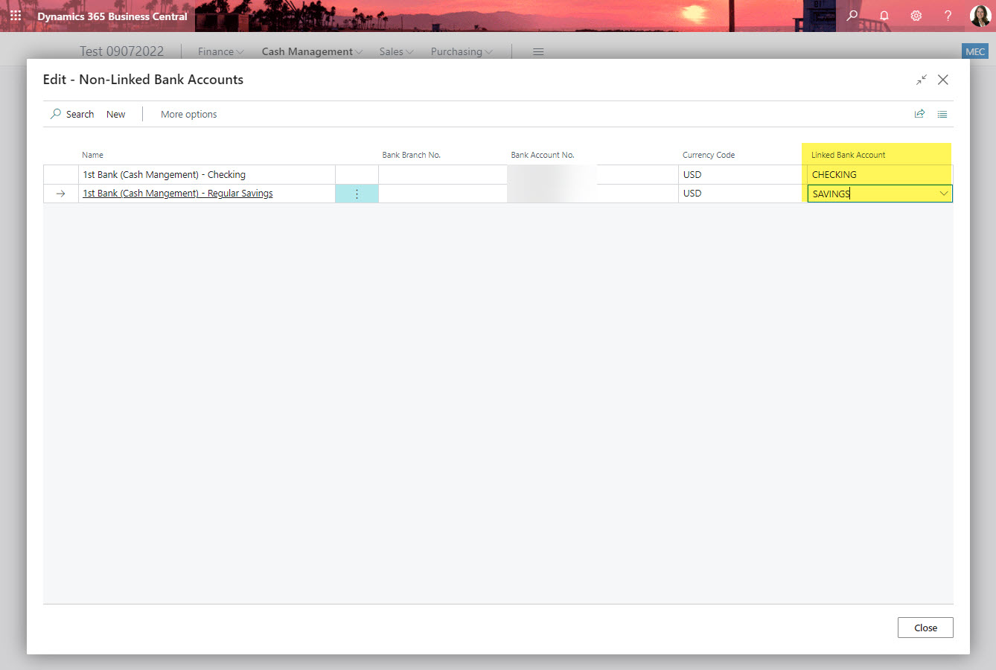Open More options in the dialog toolbar
996x670 pixels.
[189, 114]
